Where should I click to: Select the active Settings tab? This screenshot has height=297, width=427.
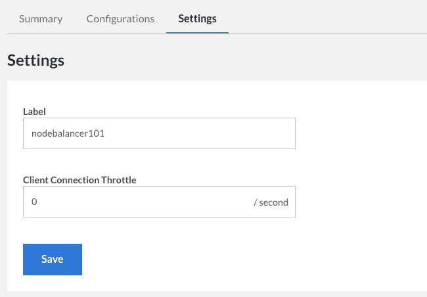(197, 18)
